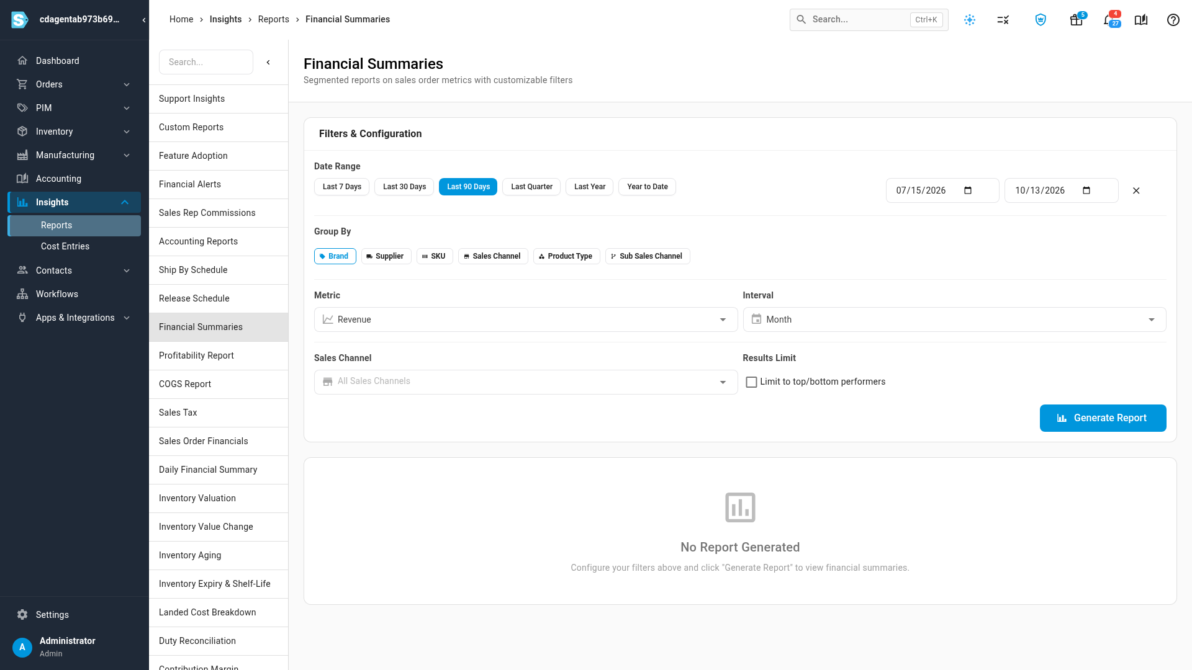Image resolution: width=1192 pixels, height=670 pixels.
Task: Open Daily Financial Summary report
Action: click(219, 470)
